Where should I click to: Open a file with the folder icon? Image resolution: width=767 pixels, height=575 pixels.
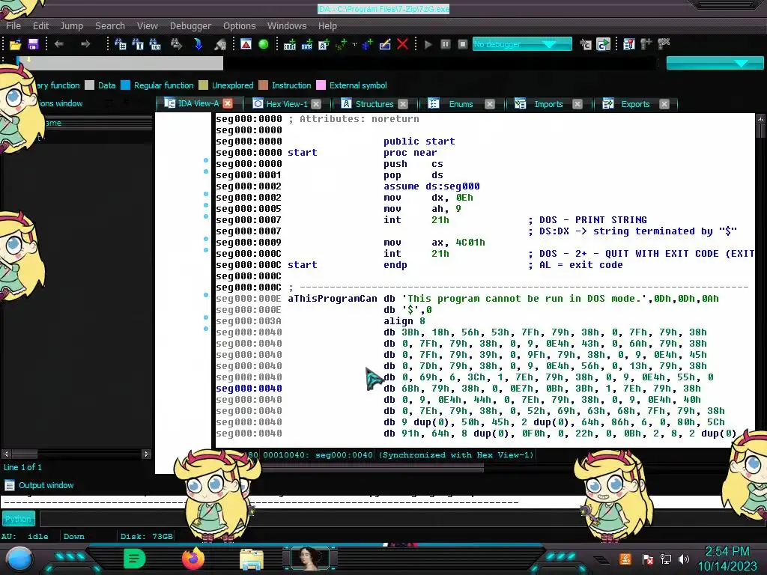(x=15, y=44)
